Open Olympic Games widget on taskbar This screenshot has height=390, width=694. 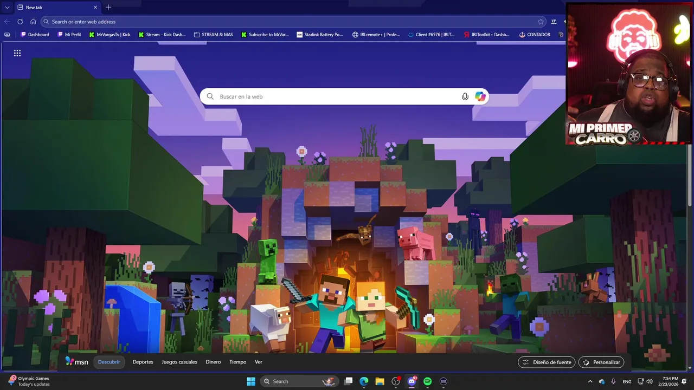[28, 381]
